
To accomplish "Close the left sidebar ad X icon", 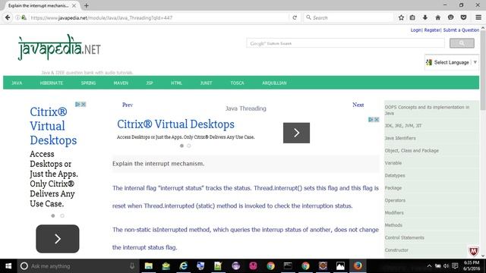I will click(84, 105).
